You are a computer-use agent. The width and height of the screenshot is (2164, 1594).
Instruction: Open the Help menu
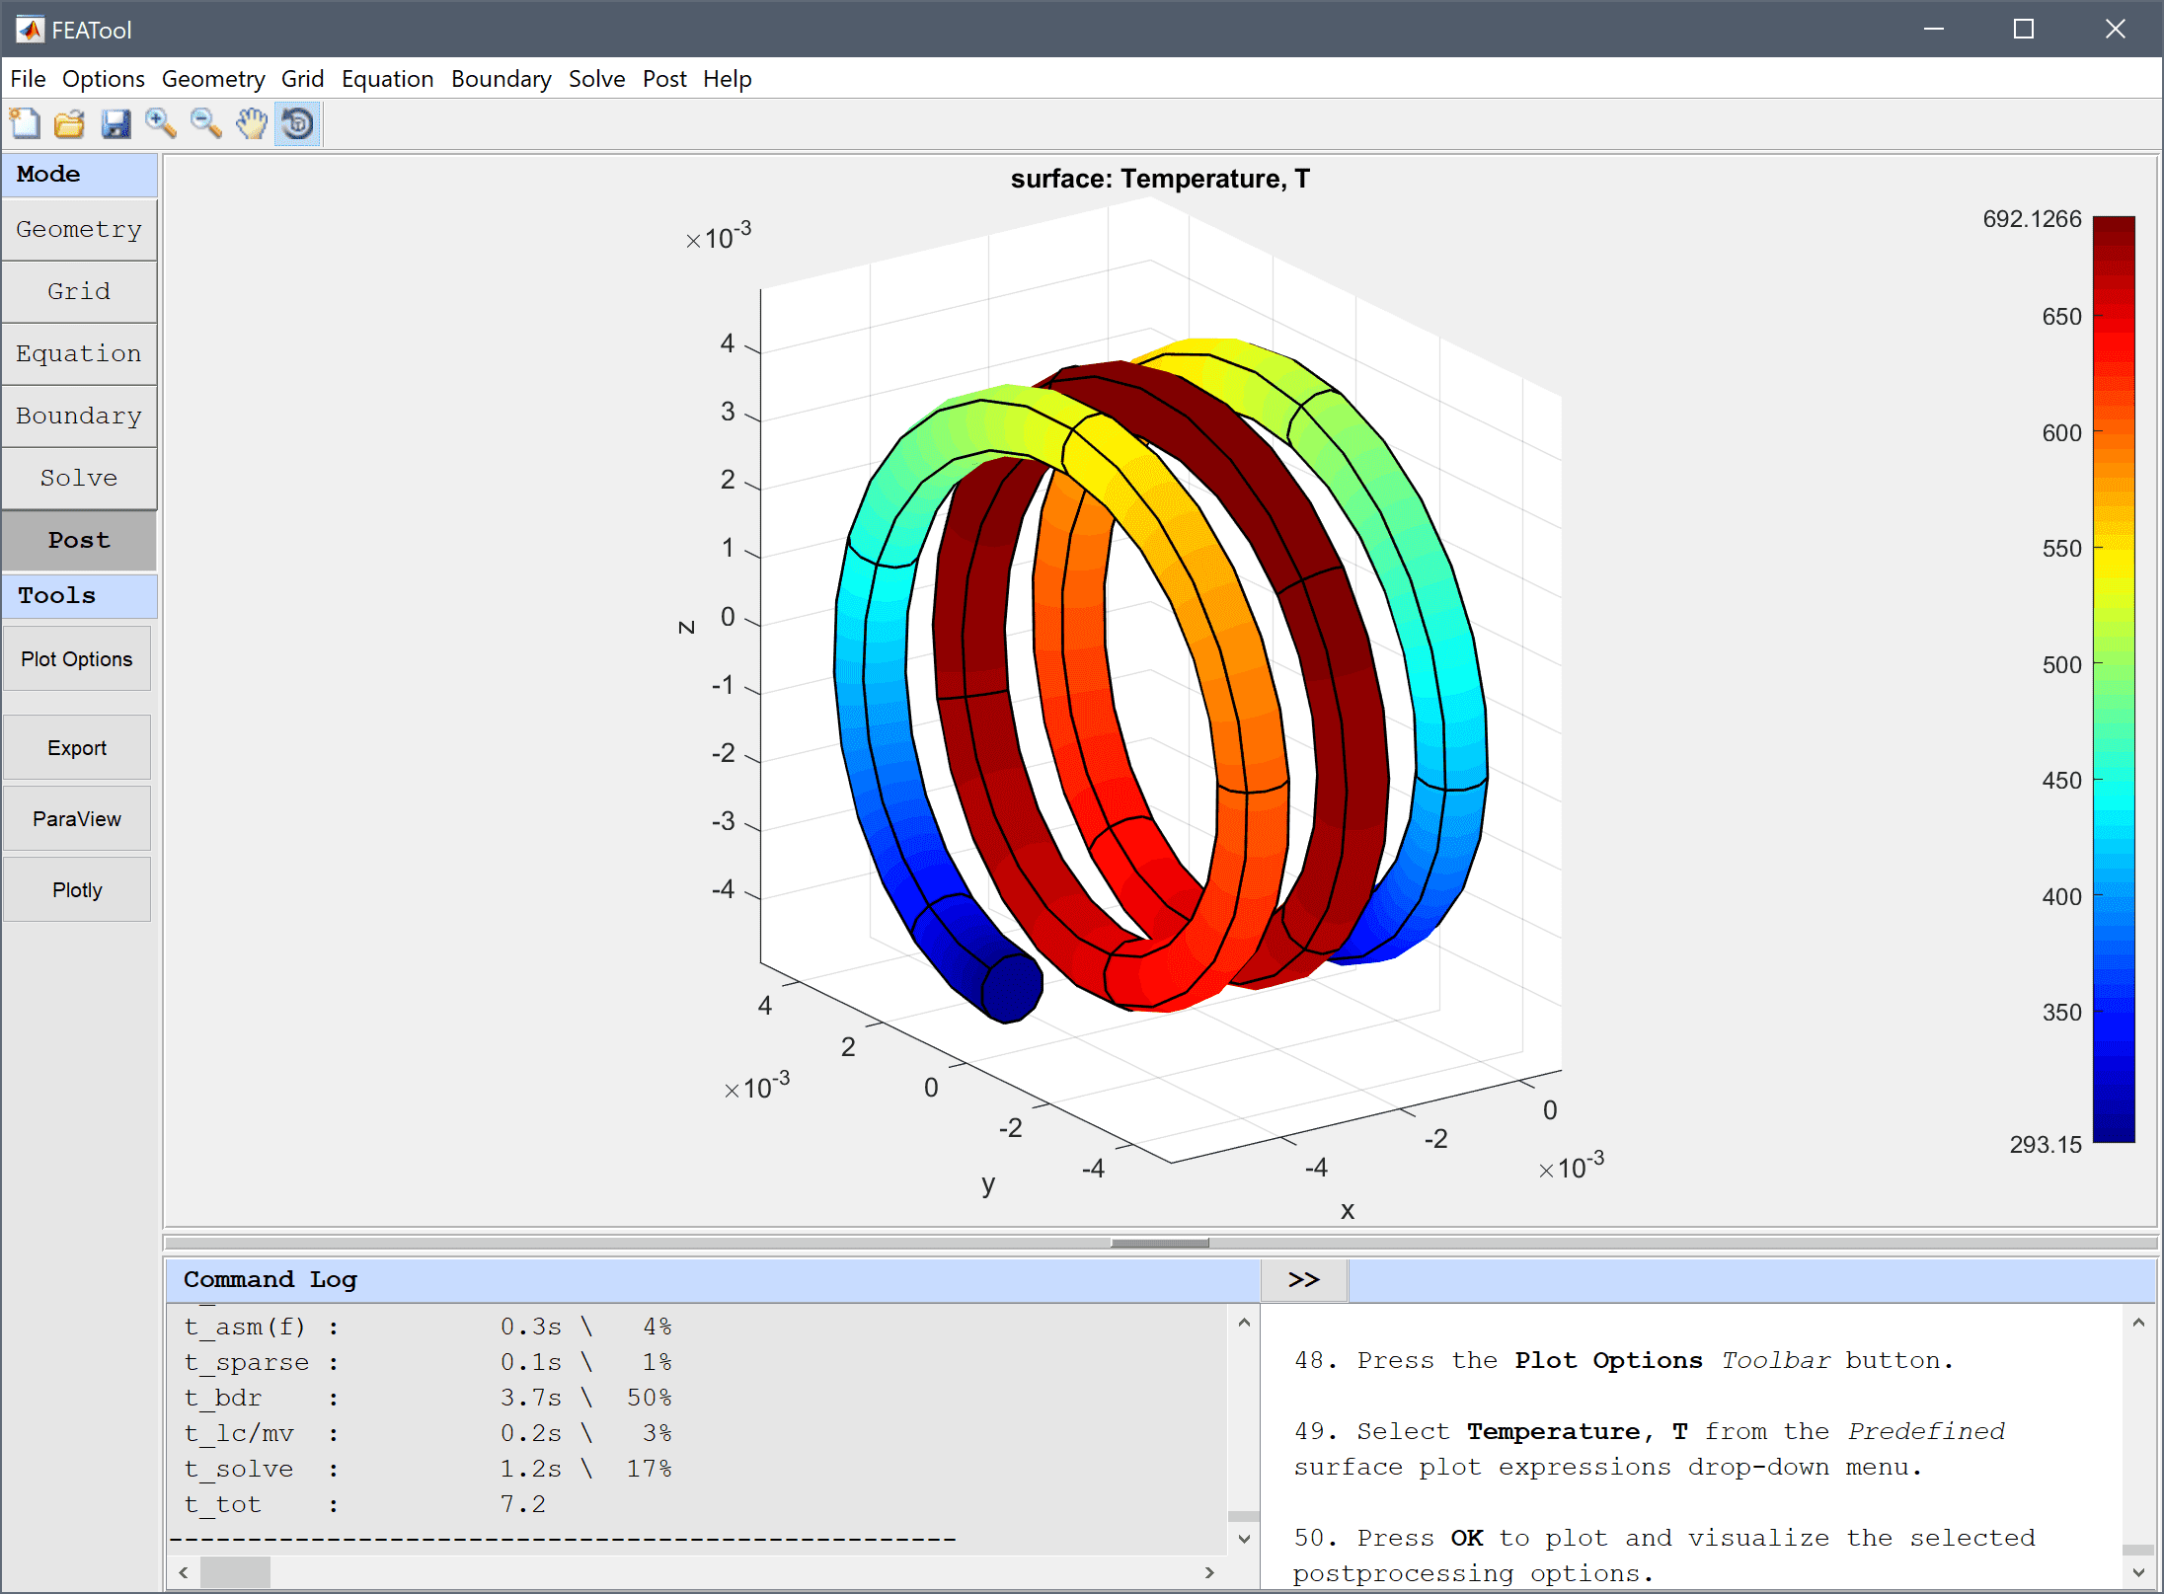(x=728, y=79)
